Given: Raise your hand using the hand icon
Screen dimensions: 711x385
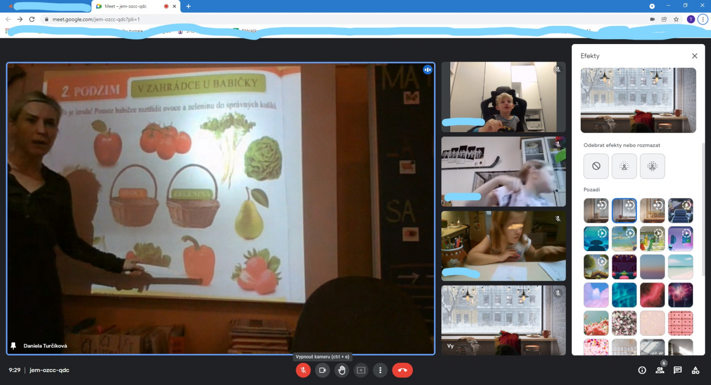Looking at the screenshot, I should click(342, 370).
